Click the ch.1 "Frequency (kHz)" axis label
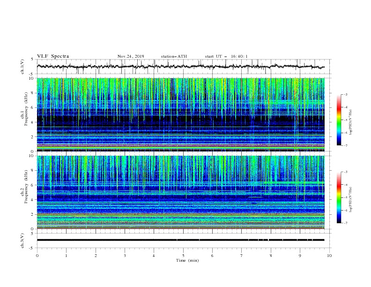Screen dimensions: 371x287 coord(26,108)
